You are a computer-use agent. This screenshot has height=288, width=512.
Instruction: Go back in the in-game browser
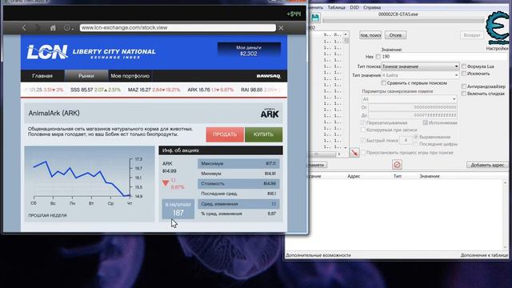point(24,28)
